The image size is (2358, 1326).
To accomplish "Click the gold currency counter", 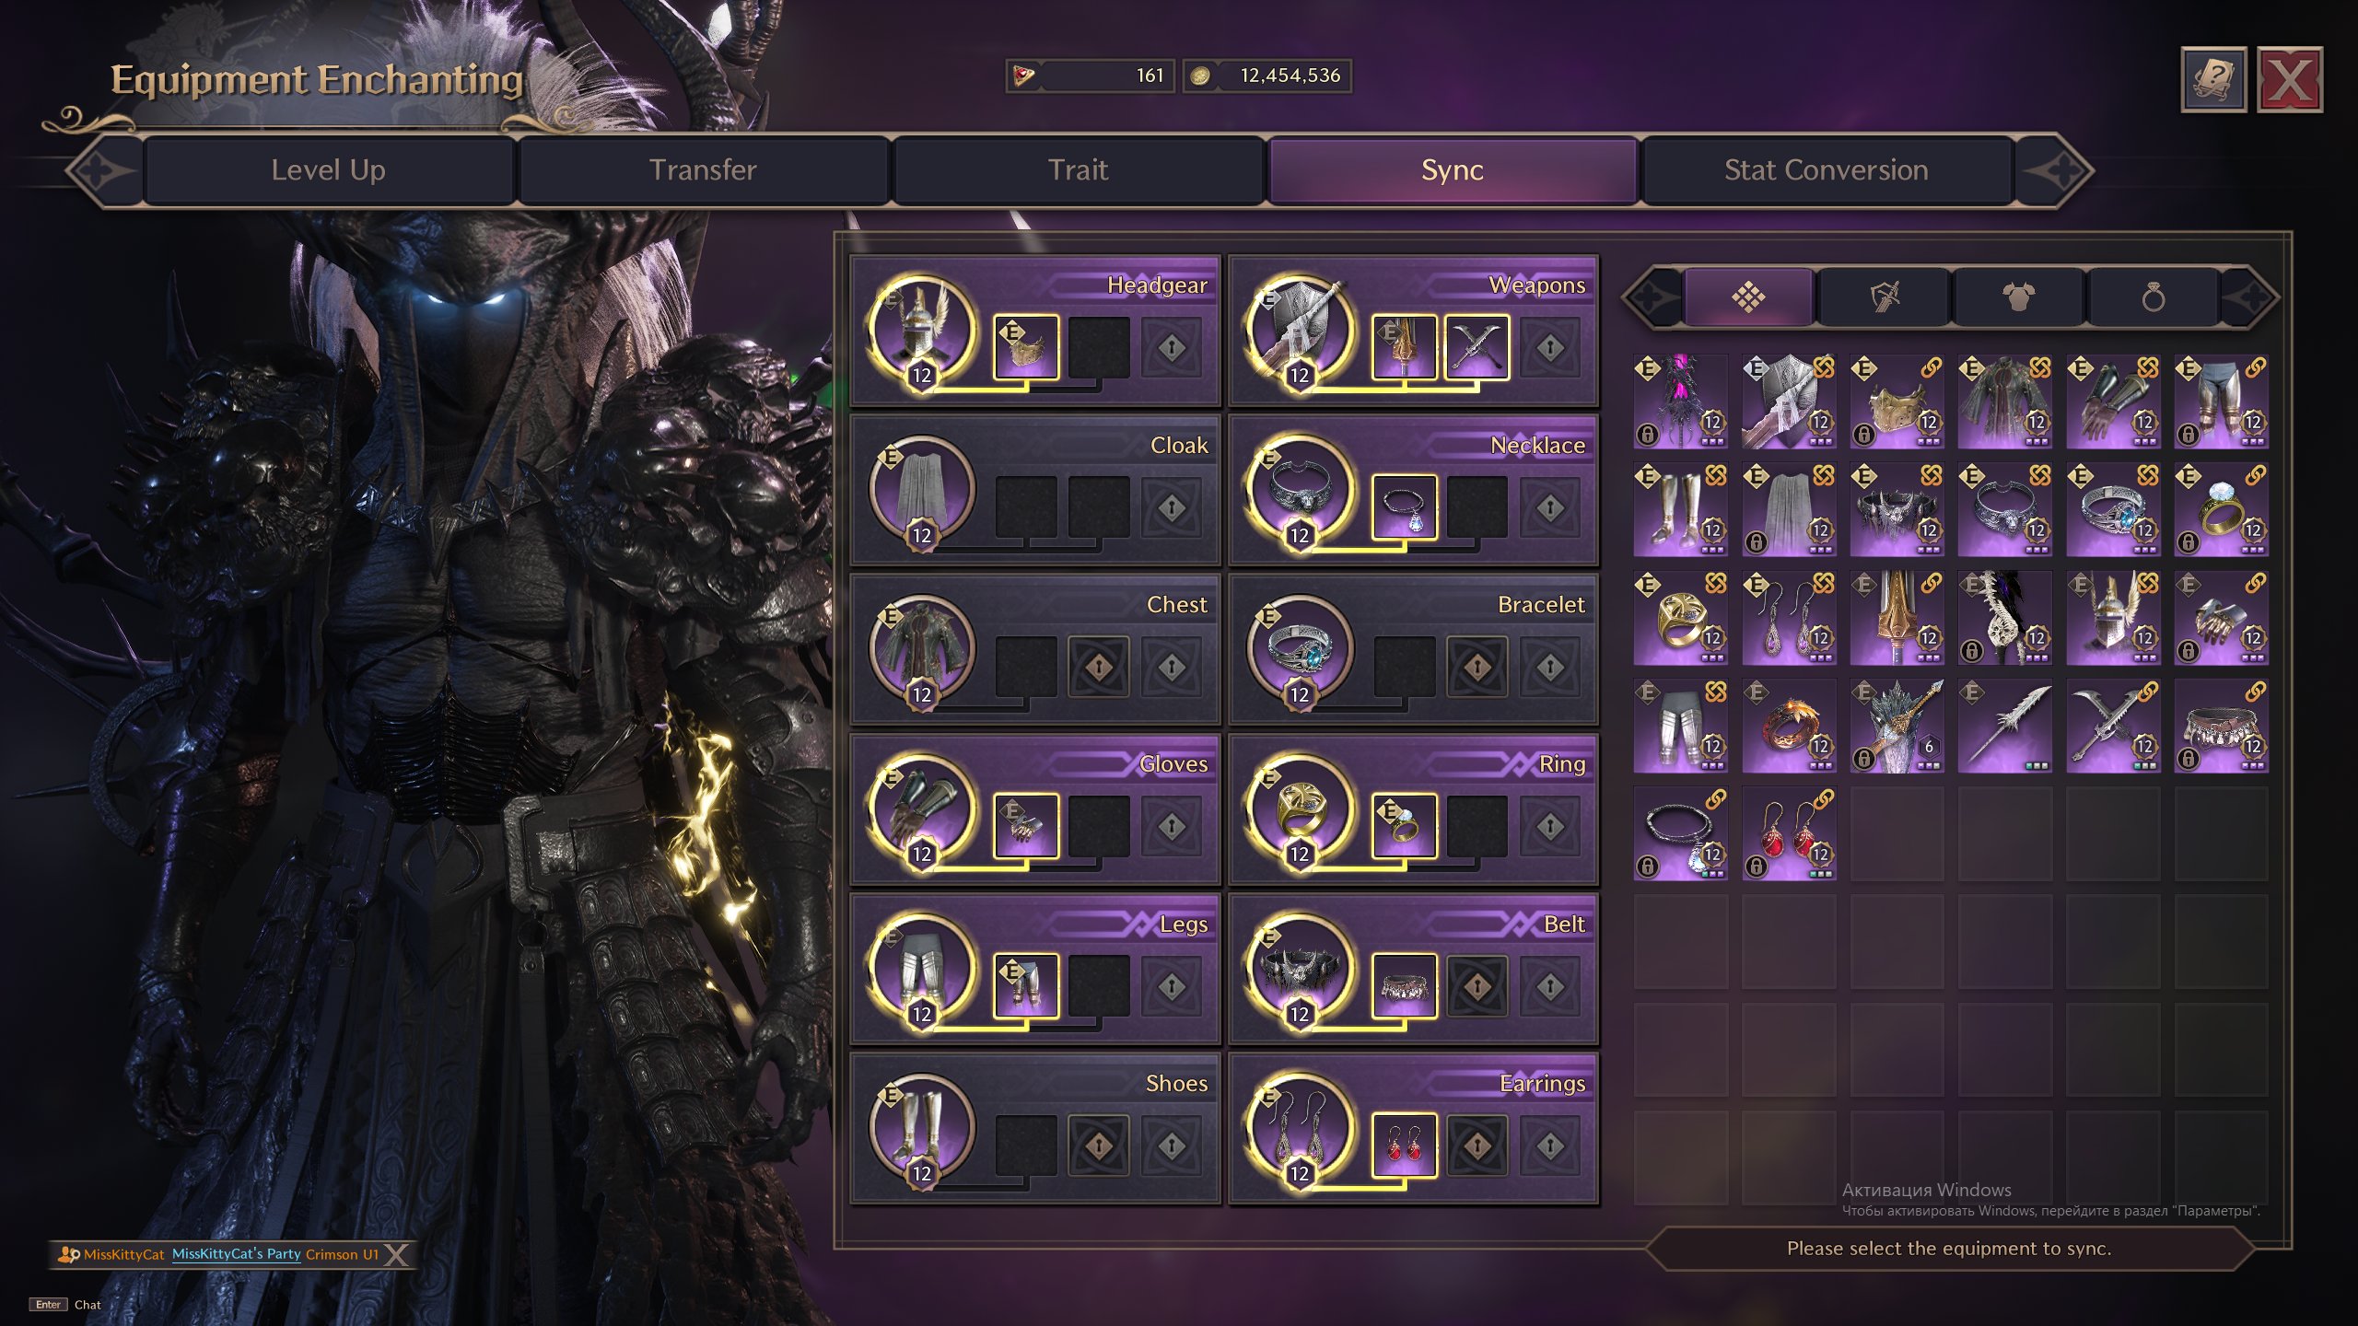I will point(1268,76).
